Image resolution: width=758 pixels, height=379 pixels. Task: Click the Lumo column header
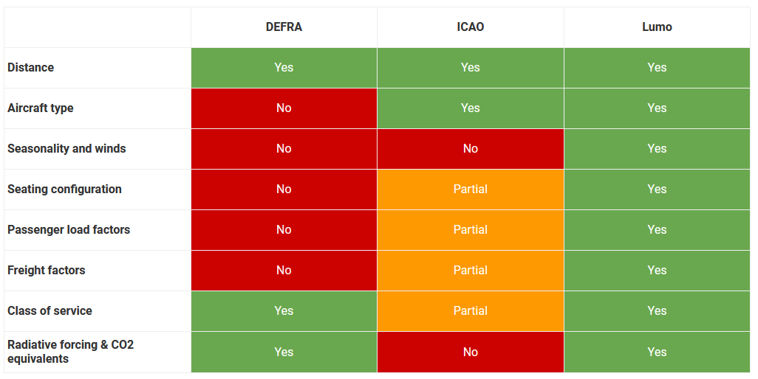pyautogui.click(x=657, y=27)
